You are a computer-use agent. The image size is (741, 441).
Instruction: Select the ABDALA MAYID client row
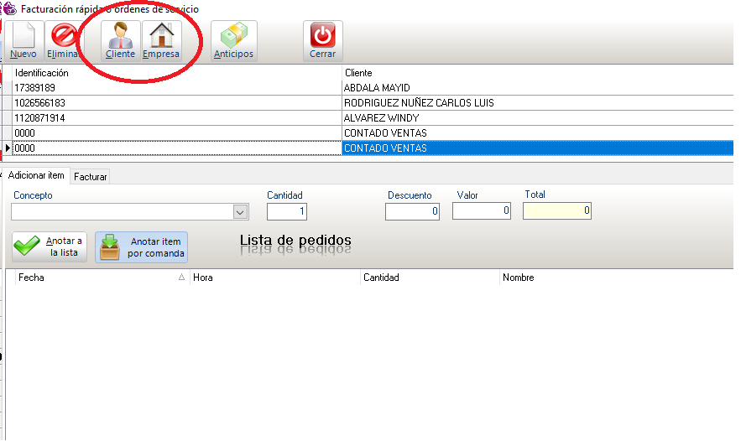(376, 87)
